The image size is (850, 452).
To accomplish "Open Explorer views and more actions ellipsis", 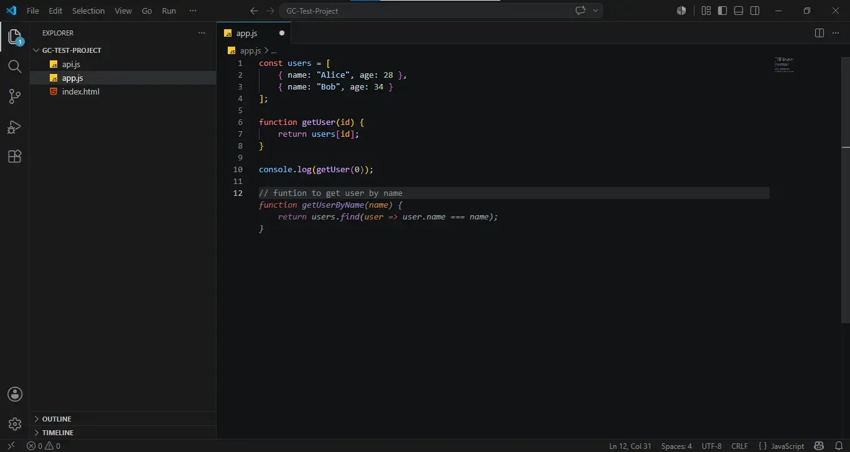I will click(x=201, y=33).
